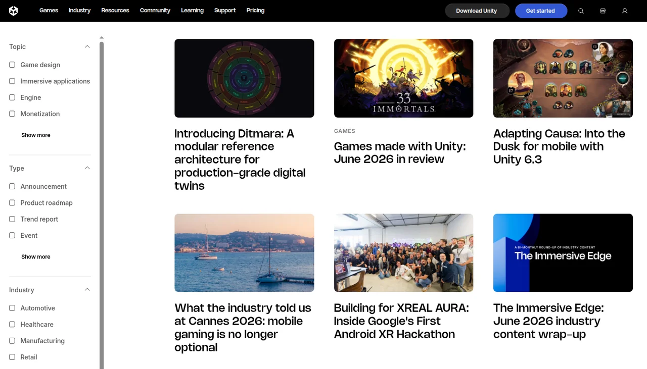647x369 pixels.
Task: Open the Resources menu
Action: (115, 10)
